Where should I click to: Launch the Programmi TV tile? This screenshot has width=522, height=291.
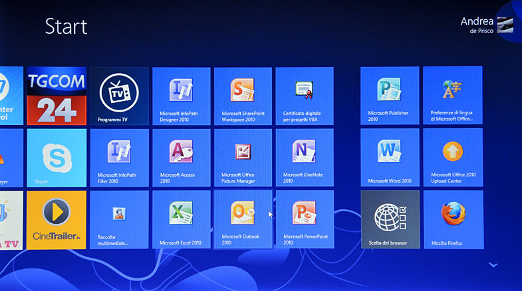(119, 96)
